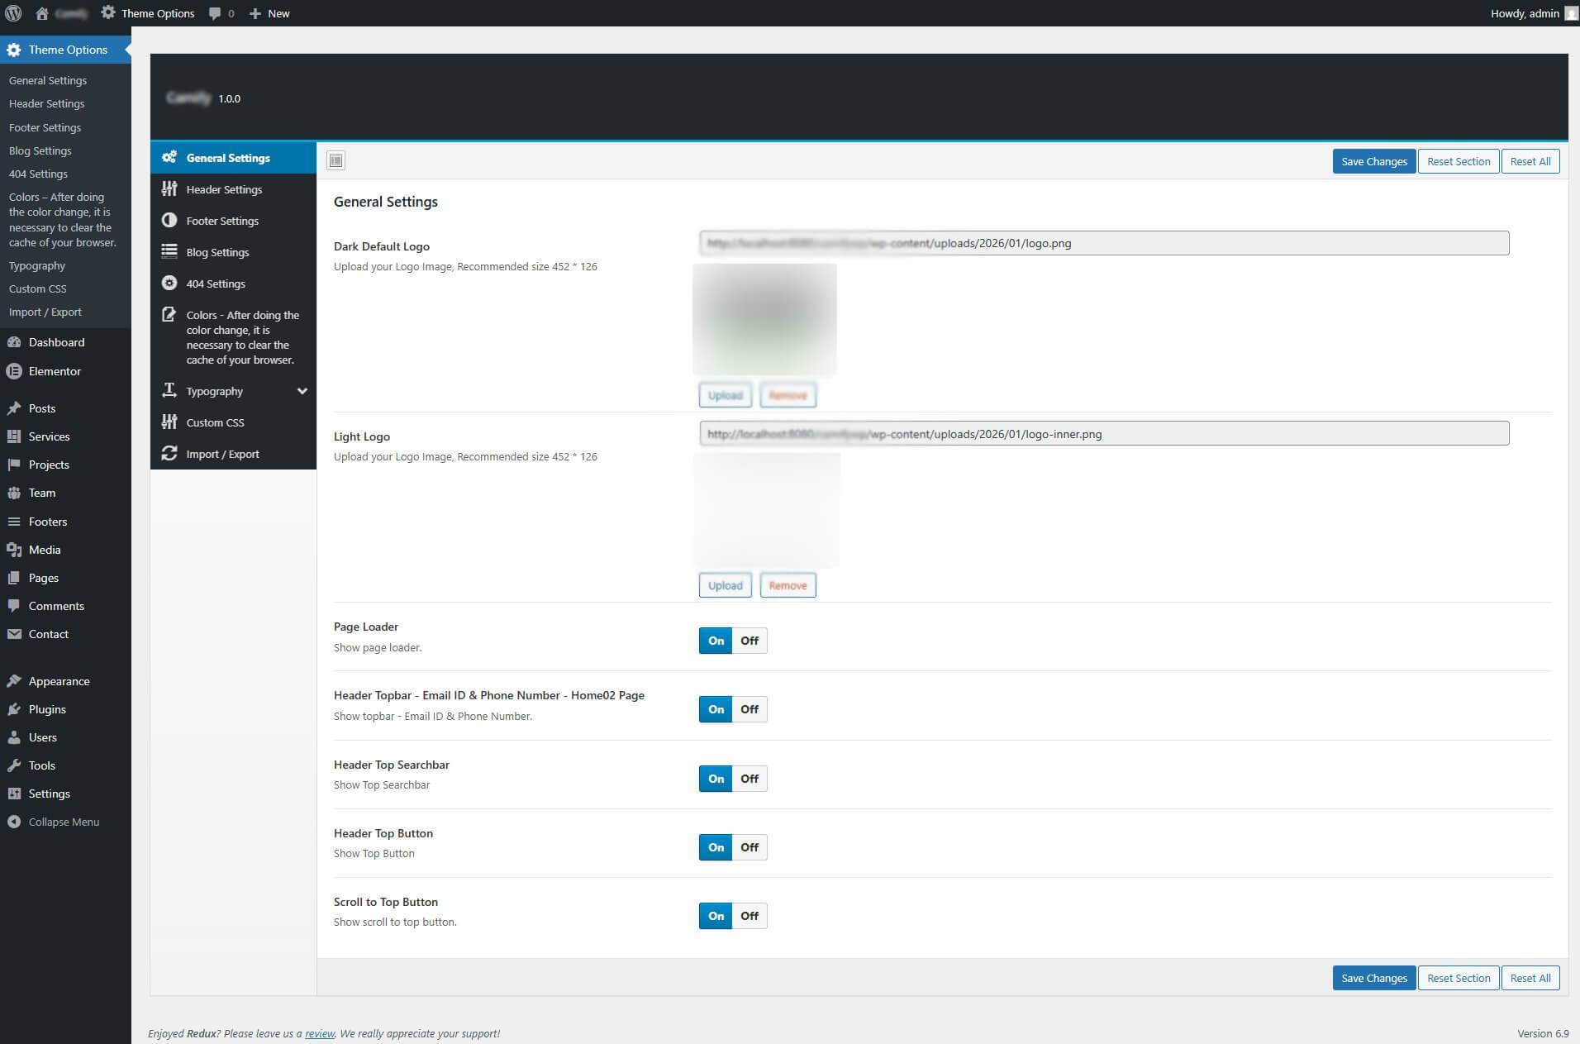
Task: Open the Import / Export panel tab
Action: click(x=222, y=454)
